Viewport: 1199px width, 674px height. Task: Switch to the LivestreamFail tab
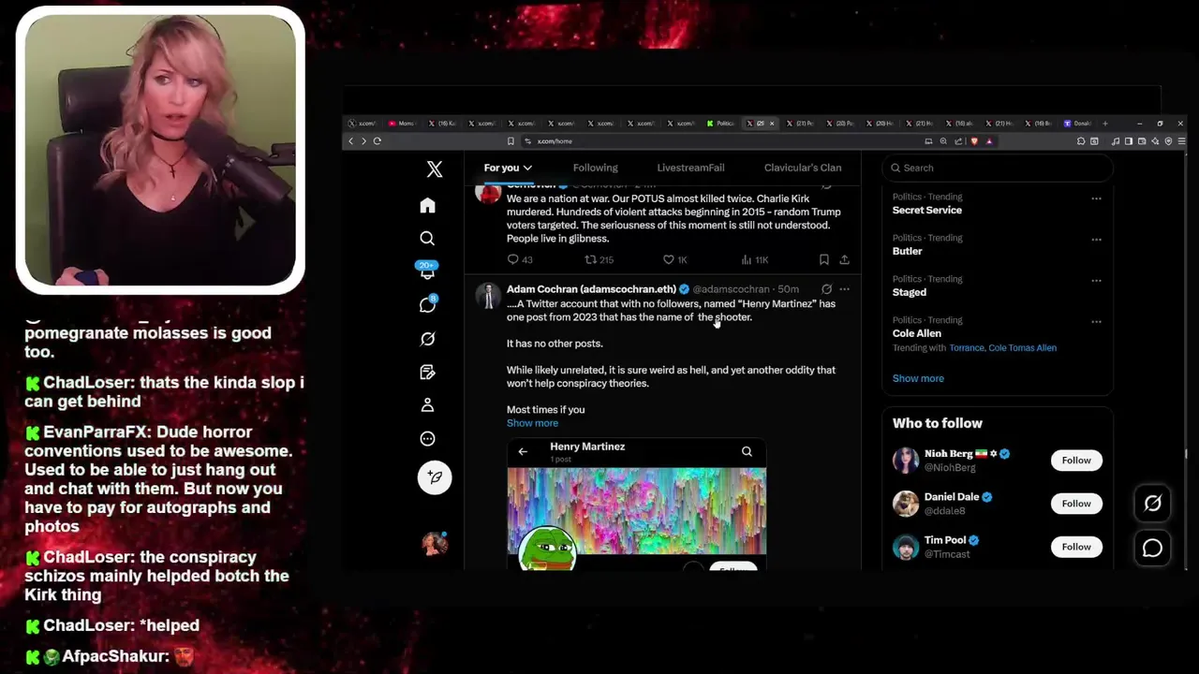click(x=690, y=168)
